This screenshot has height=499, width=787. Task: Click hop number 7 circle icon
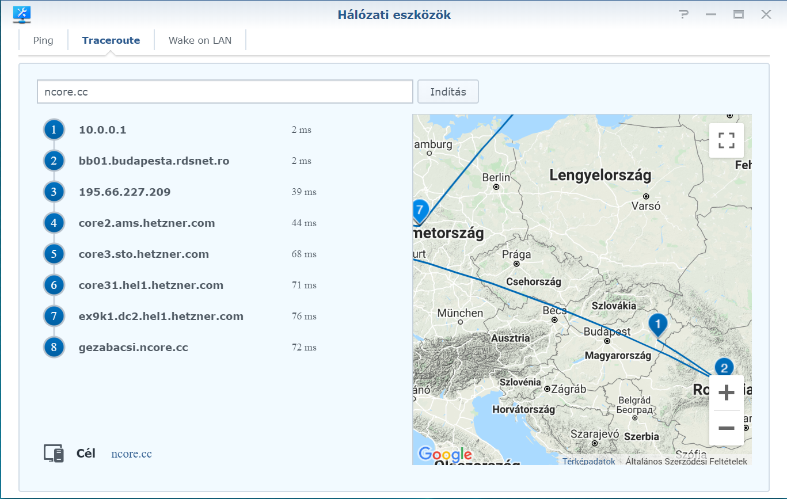tap(54, 317)
